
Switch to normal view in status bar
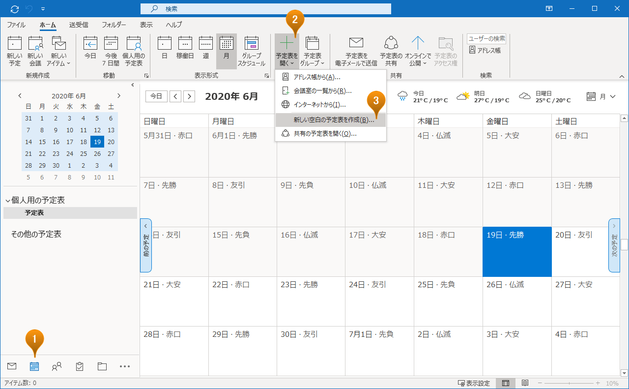[505, 383]
